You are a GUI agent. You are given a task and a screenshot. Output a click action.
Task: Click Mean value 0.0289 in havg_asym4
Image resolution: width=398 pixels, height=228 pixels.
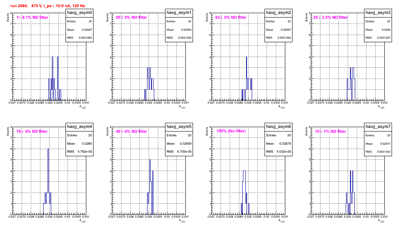87,143
